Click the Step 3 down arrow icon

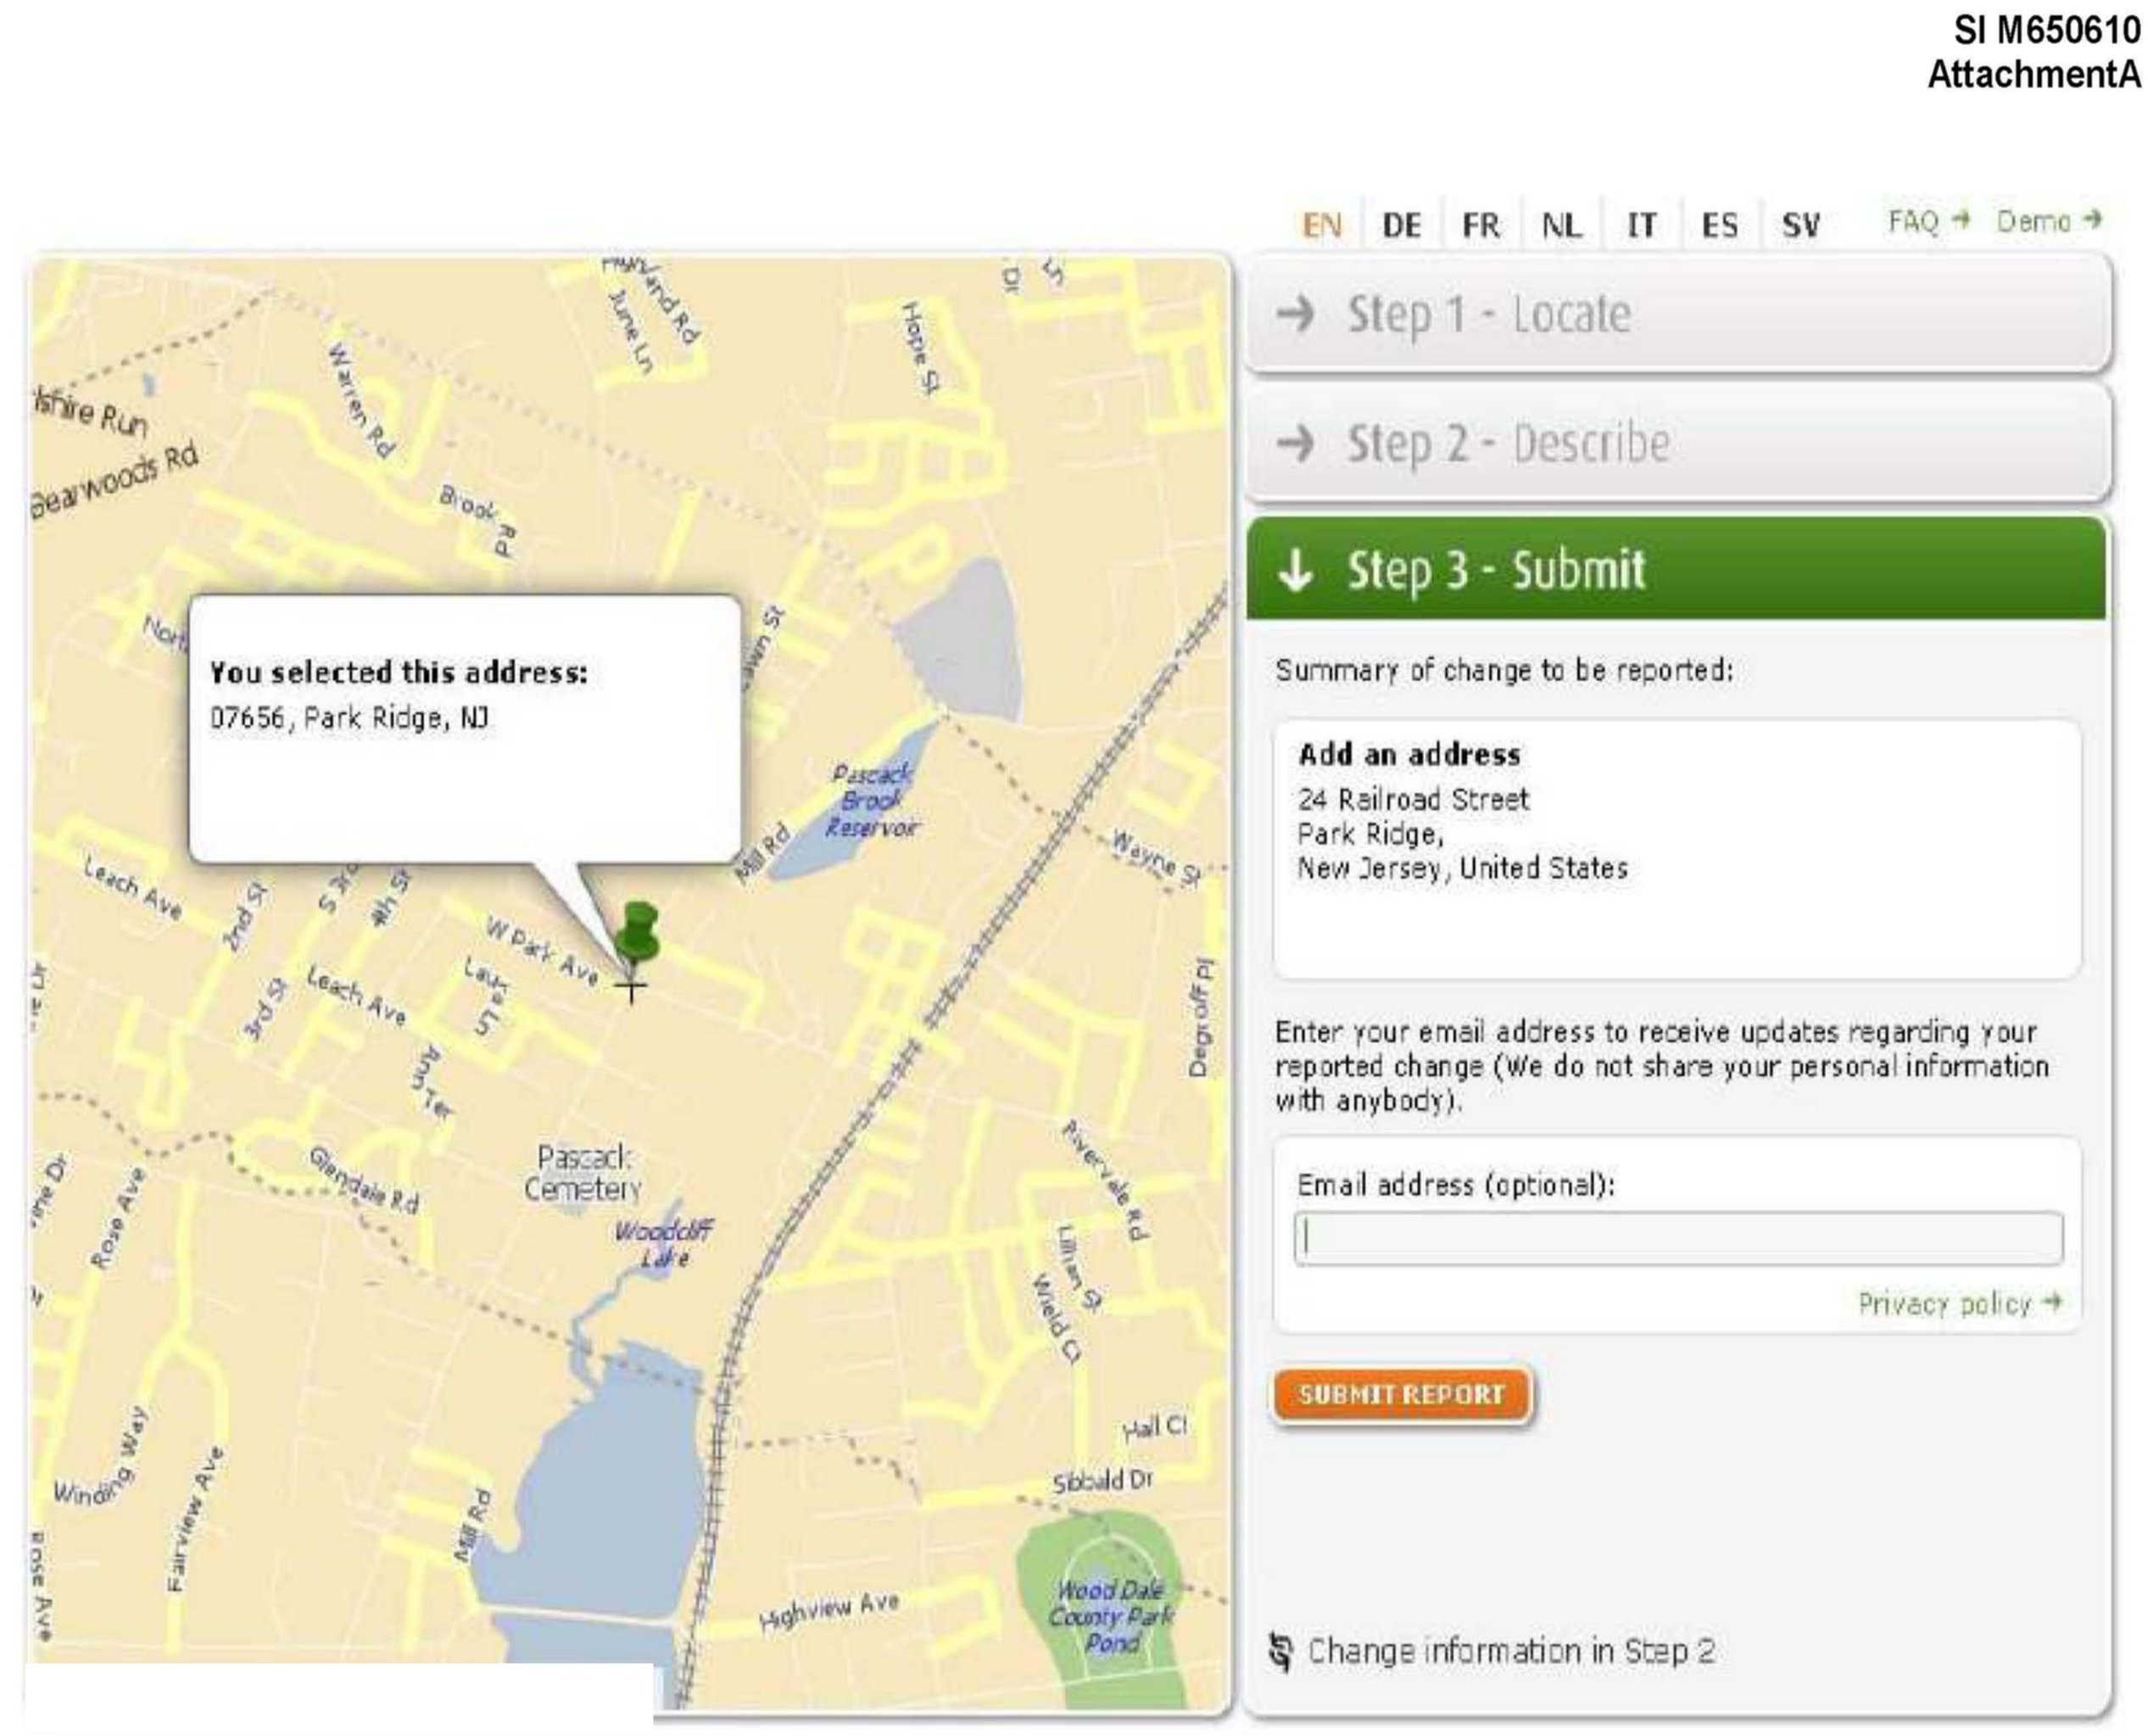coord(1296,570)
